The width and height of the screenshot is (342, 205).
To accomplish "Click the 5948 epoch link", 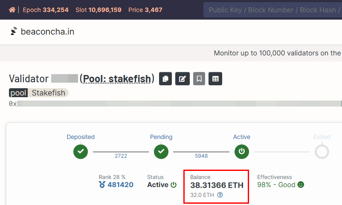I will [x=201, y=156].
